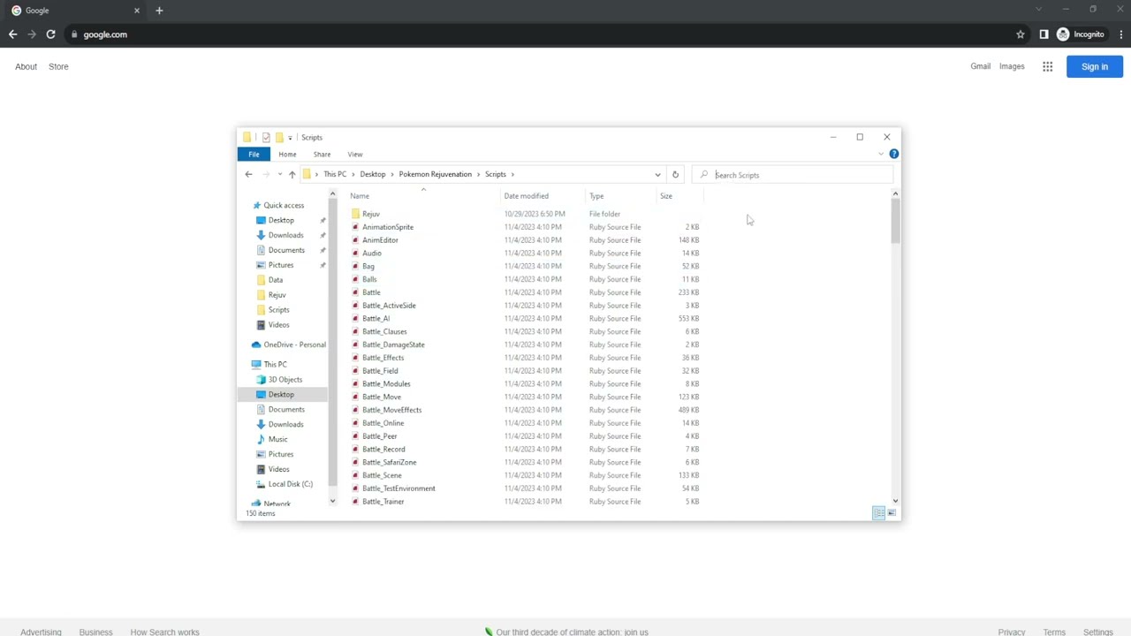The height and width of the screenshot is (636, 1131).
Task: Select the Rejuv folder in the file list
Action: coord(370,214)
